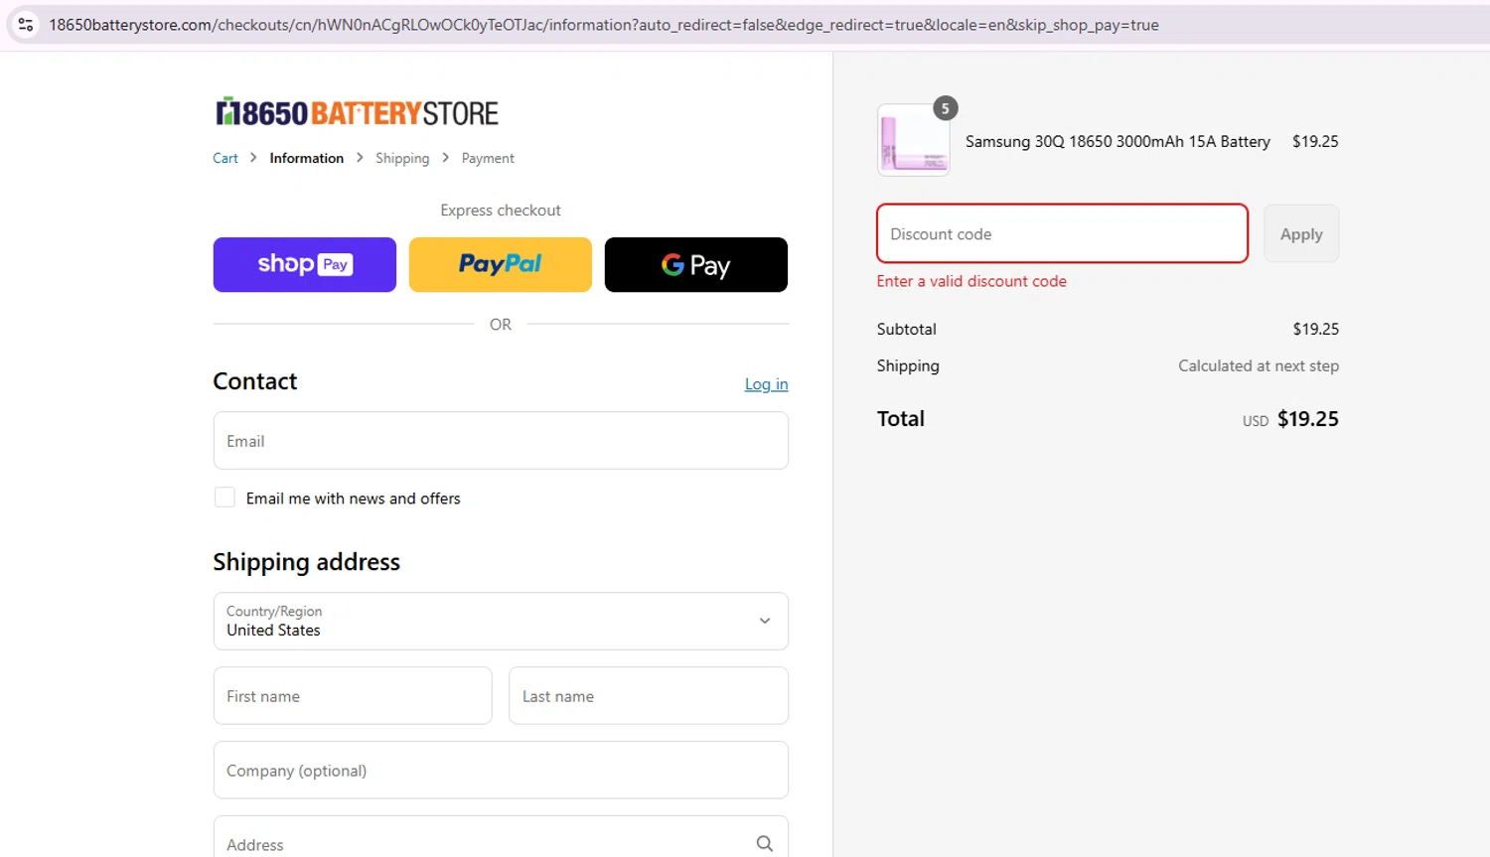The width and height of the screenshot is (1490, 857).
Task: Click the search icon in Address field
Action: [x=764, y=843]
